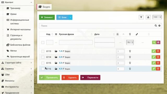This screenshot has height=94, width=167.
Task: Click the sort order column header icon
Action: [x=118, y=34]
